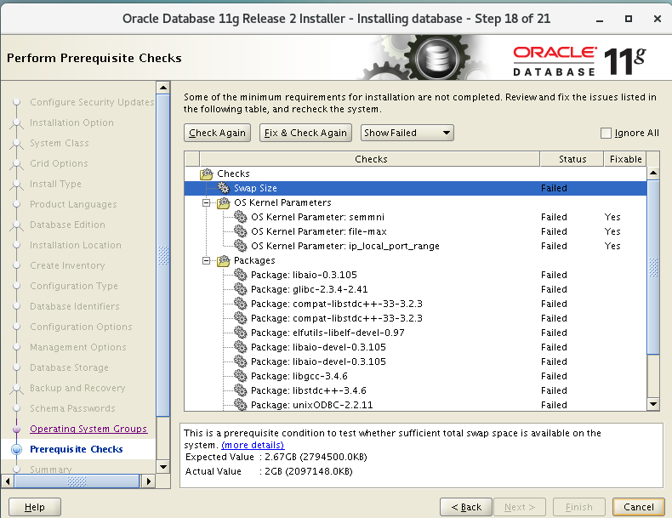Click Expected Value 2.67GB text
This screenshot has width=672, height=518.
276,457
